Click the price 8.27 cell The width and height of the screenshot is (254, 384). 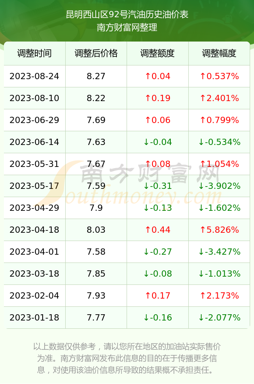tap(96, 76)
